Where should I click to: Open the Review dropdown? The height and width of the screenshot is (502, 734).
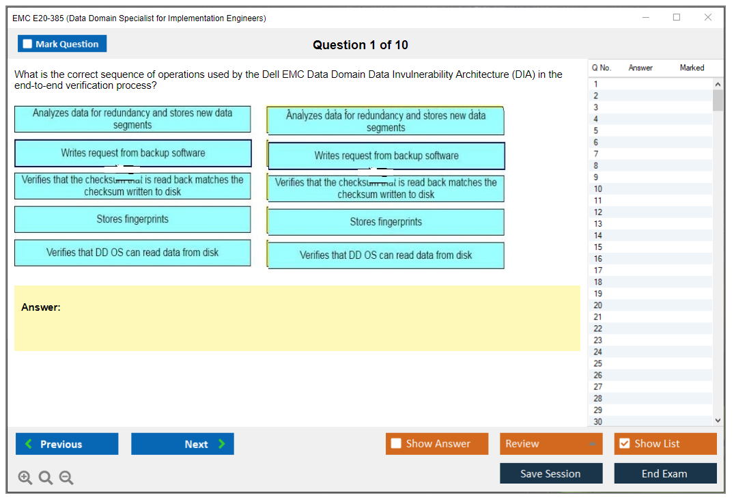(551, 444)
